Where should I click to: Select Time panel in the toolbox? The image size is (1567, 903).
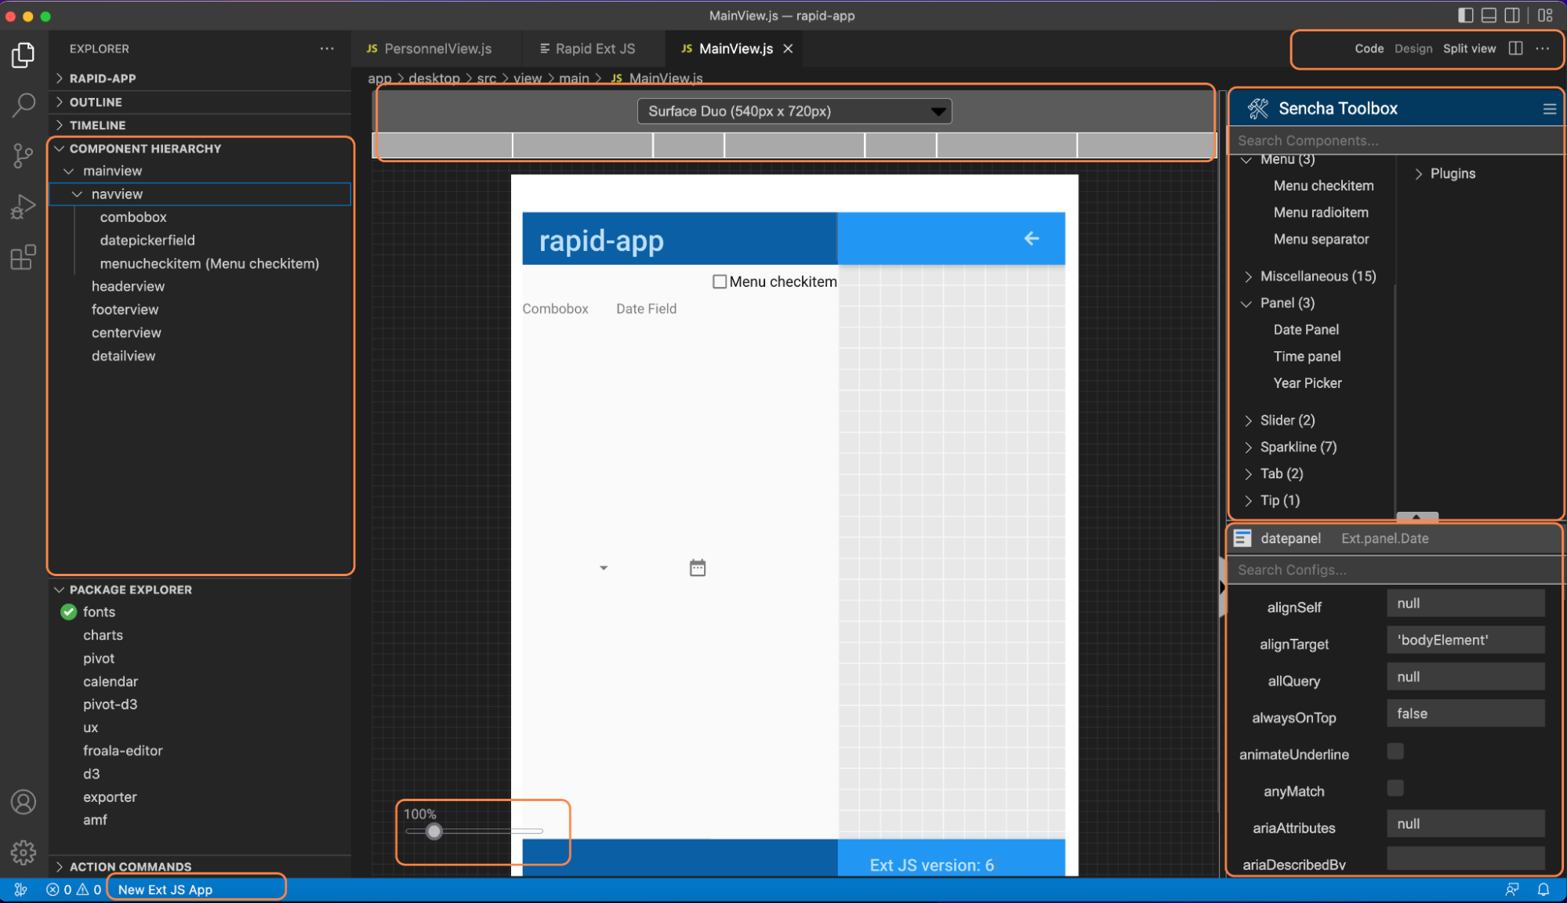1307,357
